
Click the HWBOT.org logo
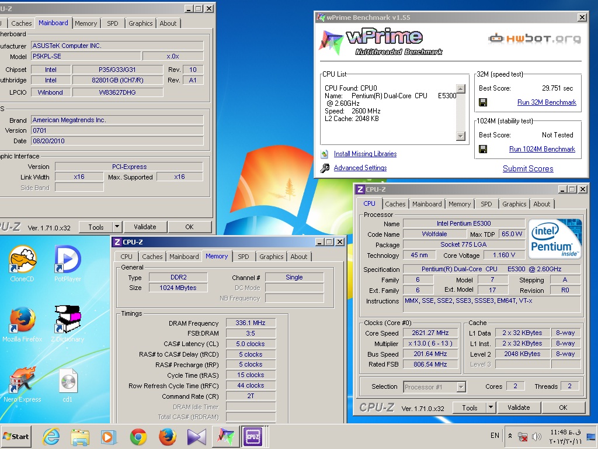pyautogui.click(x=535, y=38)
